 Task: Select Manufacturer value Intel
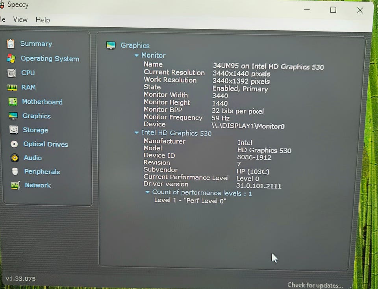(x=245, y=143)
